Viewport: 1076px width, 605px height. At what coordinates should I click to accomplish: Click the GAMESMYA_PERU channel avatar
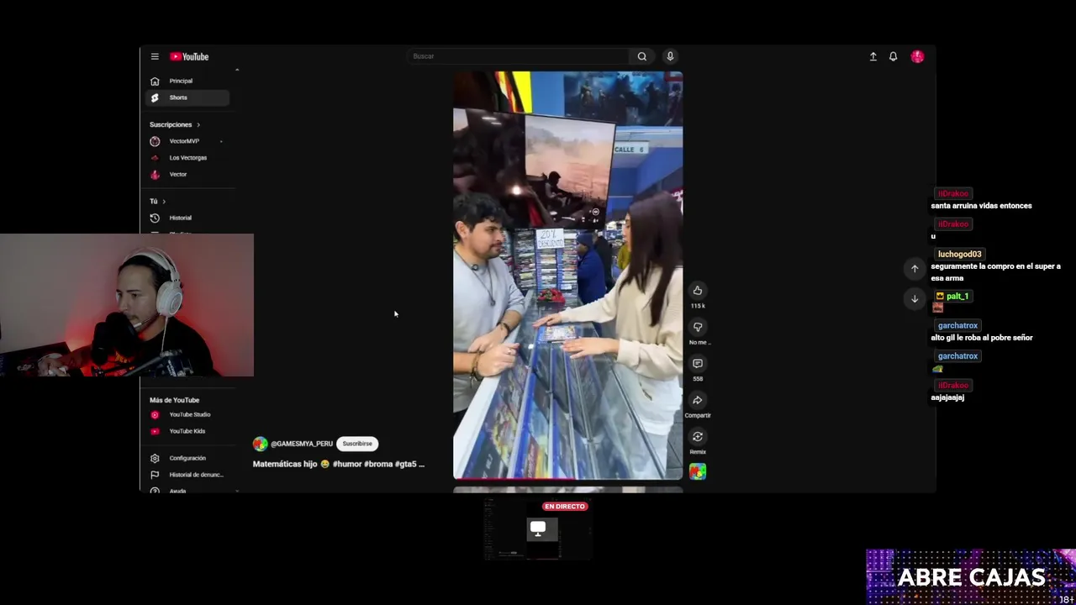(x=260, y=444)
